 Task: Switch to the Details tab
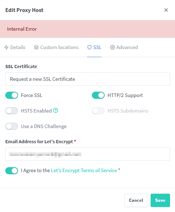click(x=15, y=47)
